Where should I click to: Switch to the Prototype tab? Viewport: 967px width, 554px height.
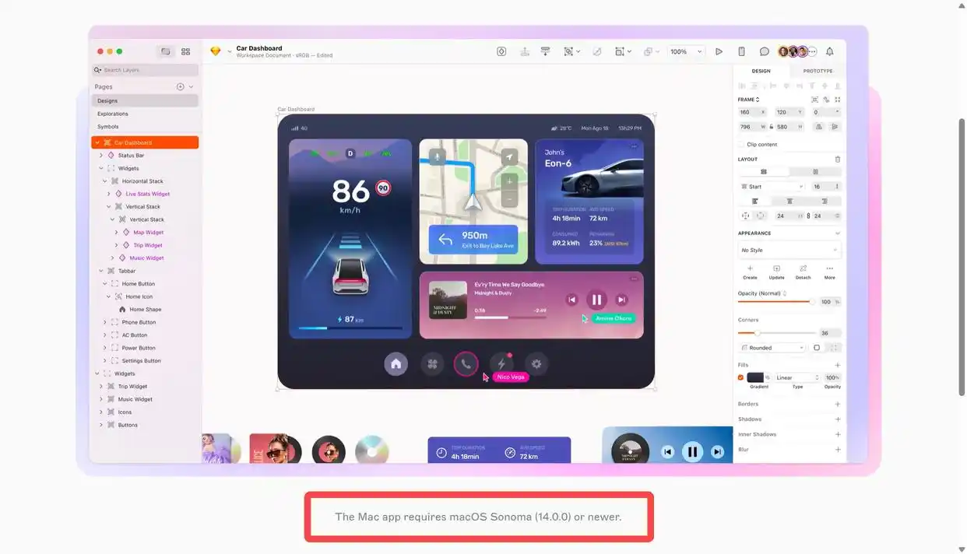click(x=818, y=71)
